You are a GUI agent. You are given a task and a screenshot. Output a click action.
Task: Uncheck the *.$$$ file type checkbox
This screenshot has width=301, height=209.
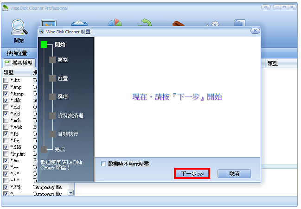(6, 147)
